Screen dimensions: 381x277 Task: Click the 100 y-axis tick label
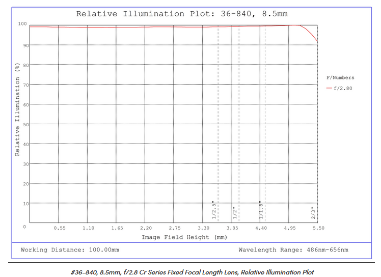point(22,23)
